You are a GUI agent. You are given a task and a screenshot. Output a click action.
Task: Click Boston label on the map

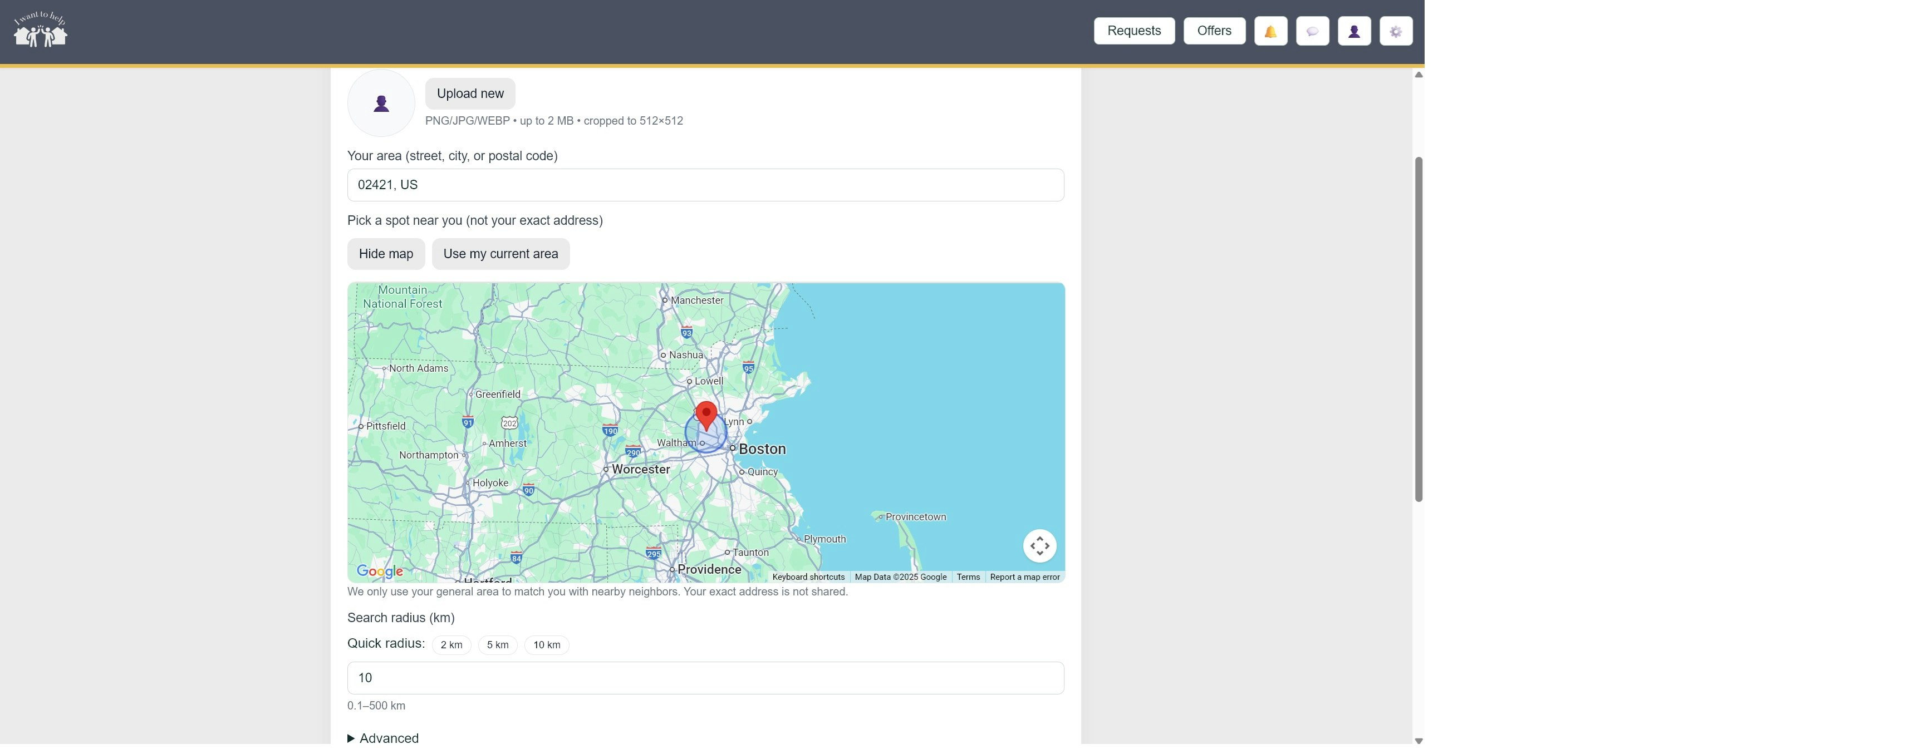click(x=762, y=450)
